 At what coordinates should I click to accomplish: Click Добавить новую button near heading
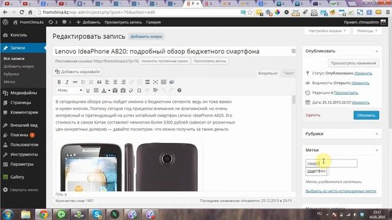(x=146, y=37)
